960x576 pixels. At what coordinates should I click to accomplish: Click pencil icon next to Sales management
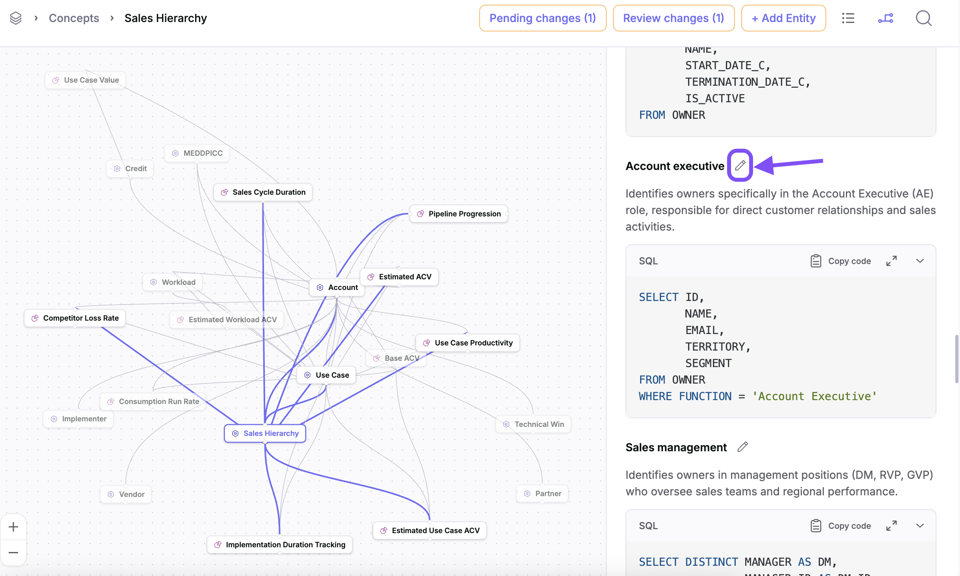tap(742, 447)
